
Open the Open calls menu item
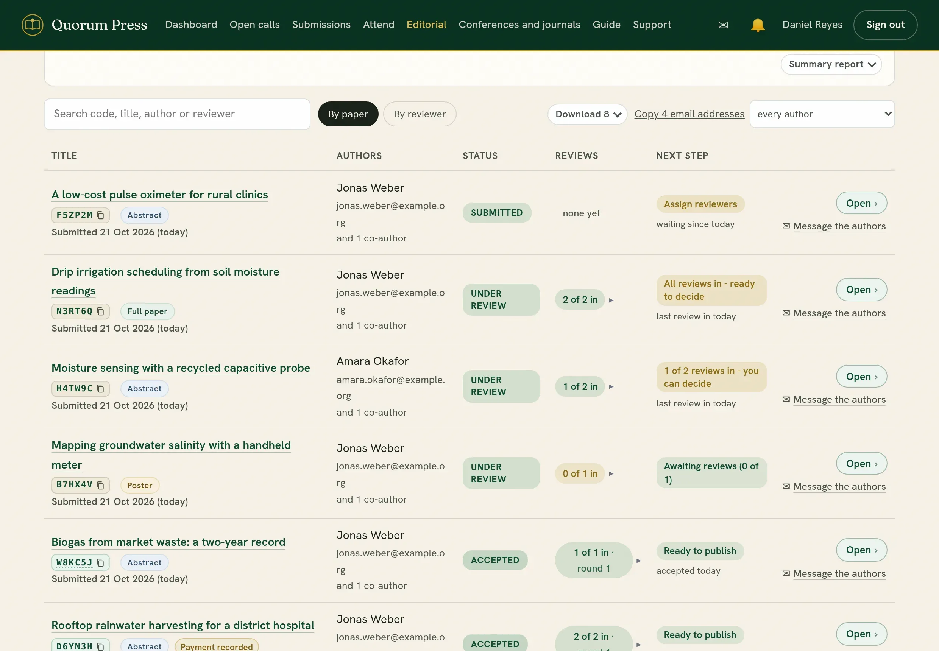(255, 25)
